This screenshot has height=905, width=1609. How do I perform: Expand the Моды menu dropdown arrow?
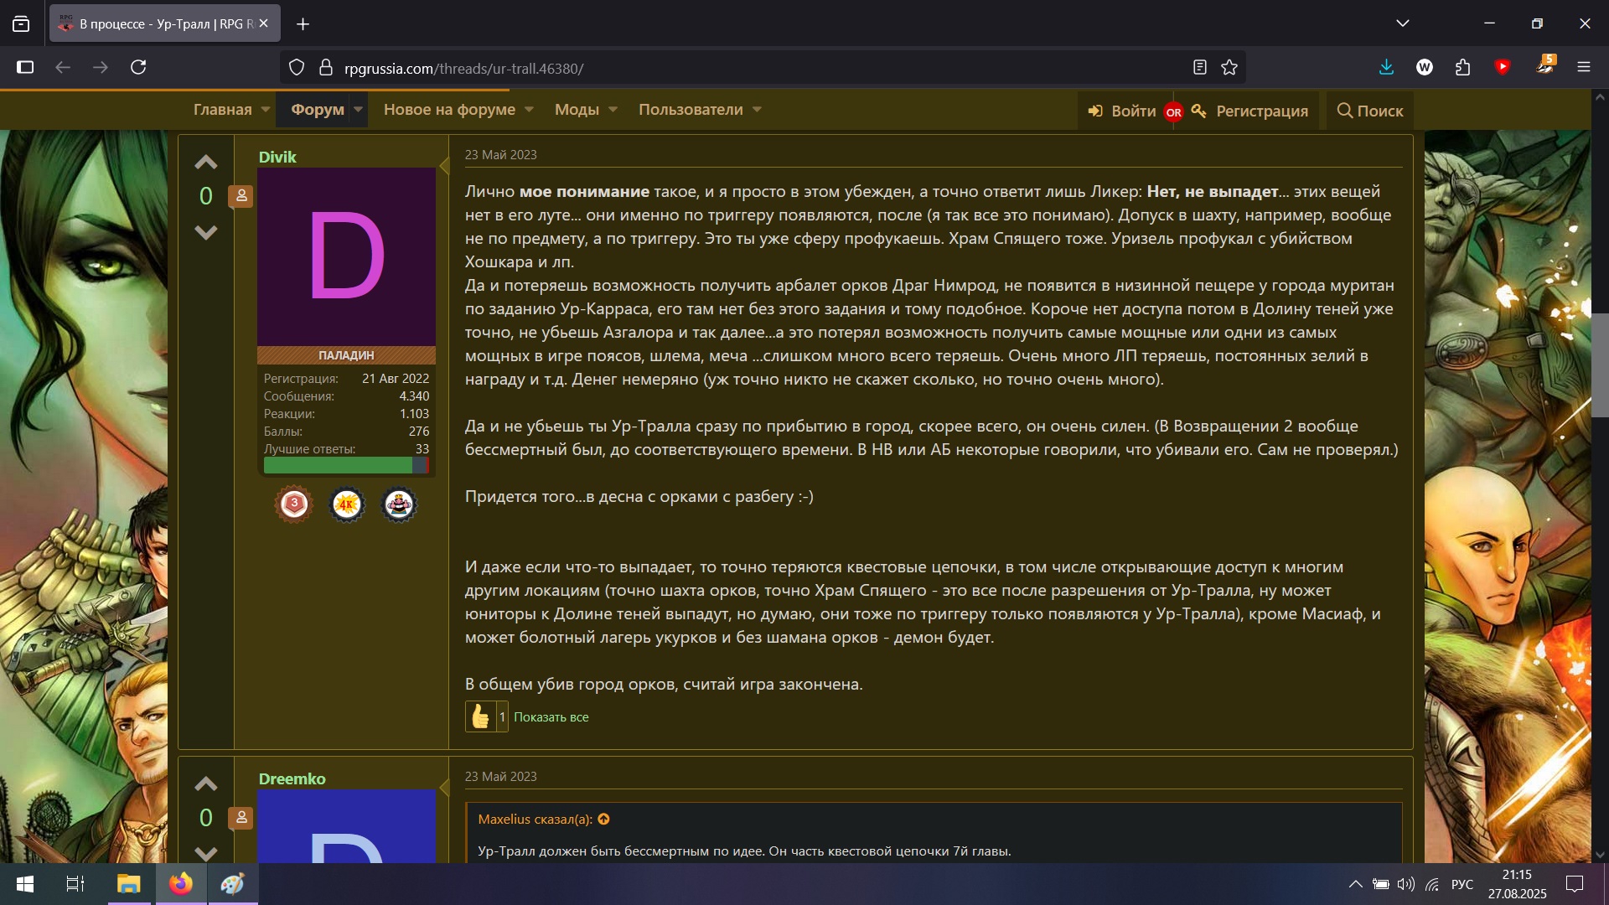coord(613,110)
